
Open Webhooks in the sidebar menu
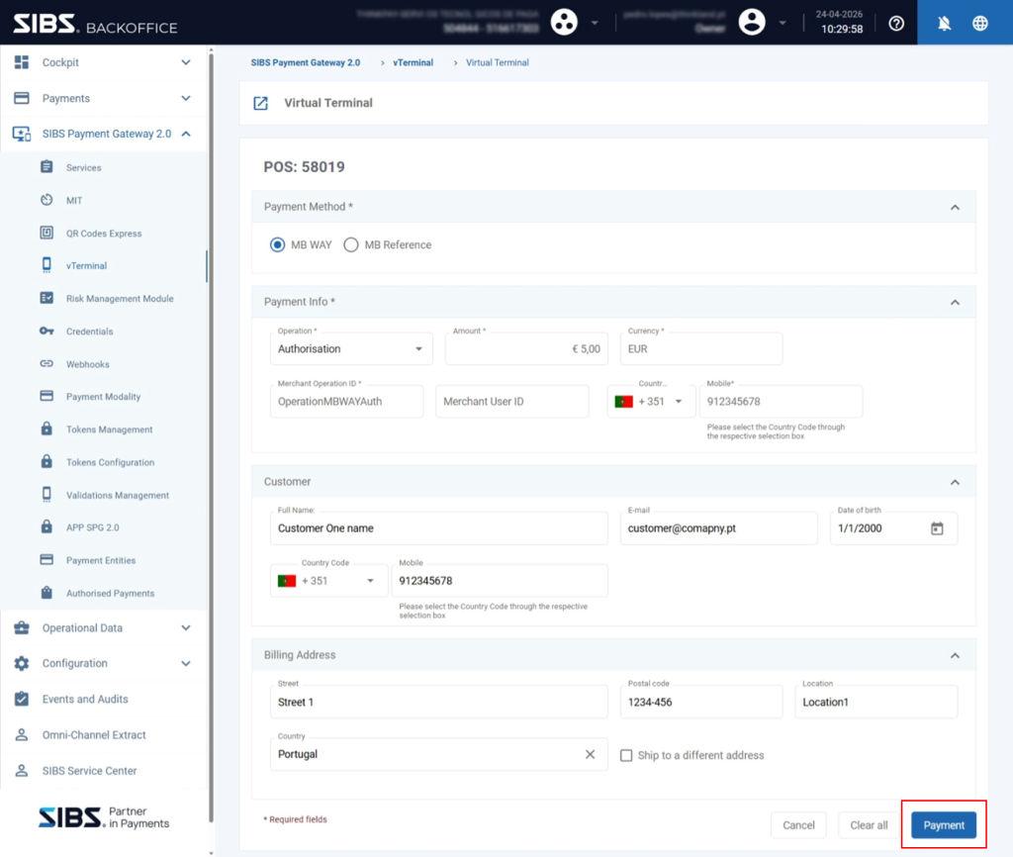click(87, 364)
